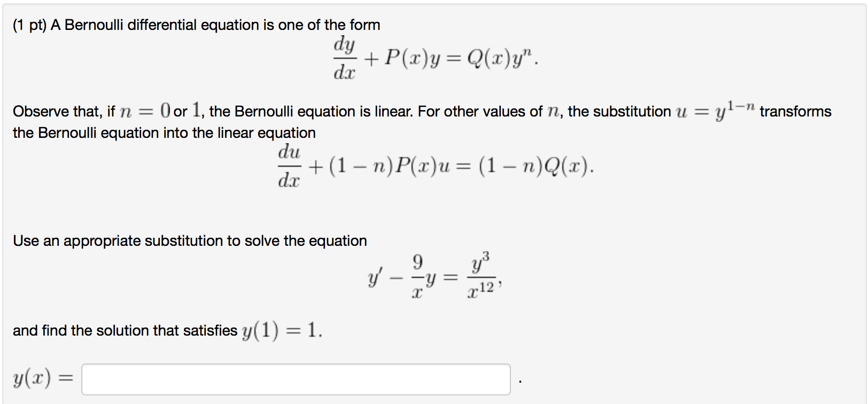Select the word 'transforms' at line end
The width and height of the screenshot is (868, 404).
[x=796, y=111]
